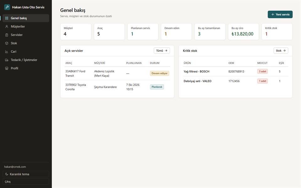Open the Cari page in the sidebar
The width and height of the screenshot is (301, 188).
pyautogui.click(x=26, y=52)
